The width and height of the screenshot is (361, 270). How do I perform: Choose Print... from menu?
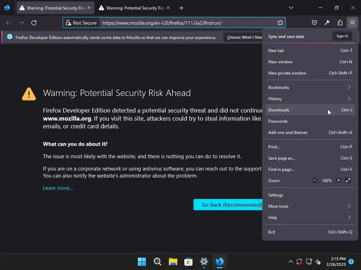(310, 147)
